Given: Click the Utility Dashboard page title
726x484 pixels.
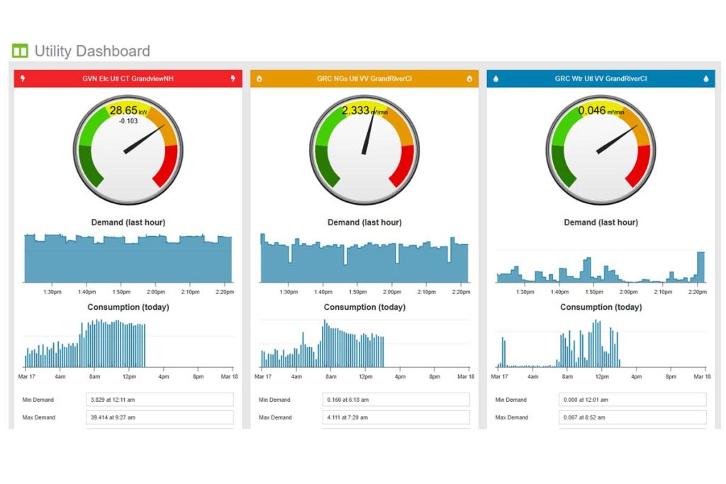Looking at the screenshot, I should point(92,51).
